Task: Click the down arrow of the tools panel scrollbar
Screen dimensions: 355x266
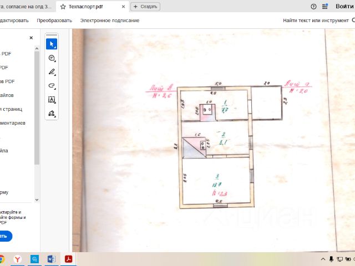Action: click(x=37, y=200)
